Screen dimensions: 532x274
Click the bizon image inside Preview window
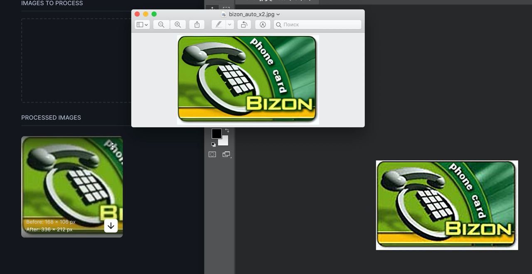click(248, 80)
